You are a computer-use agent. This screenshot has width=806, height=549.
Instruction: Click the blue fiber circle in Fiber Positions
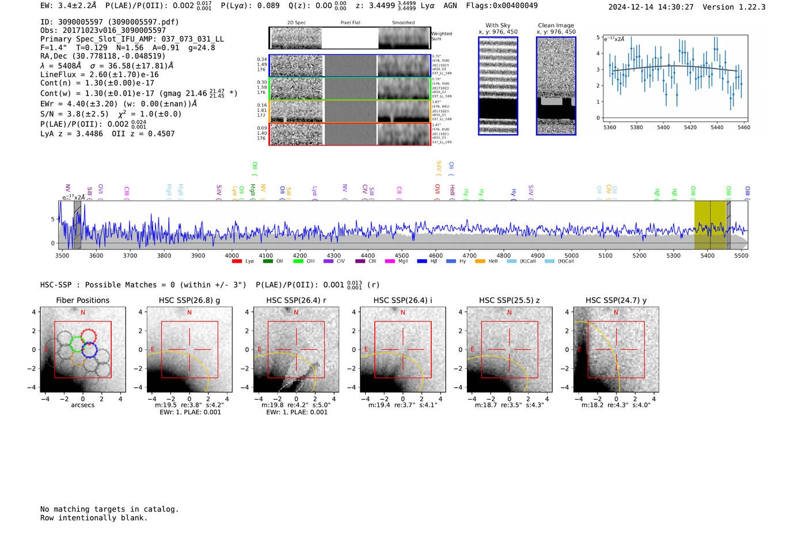click(x=89, y=350)
